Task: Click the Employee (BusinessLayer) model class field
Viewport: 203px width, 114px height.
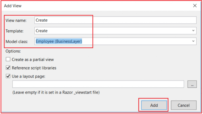Action: pyautogui.click(x=115, y=41)
